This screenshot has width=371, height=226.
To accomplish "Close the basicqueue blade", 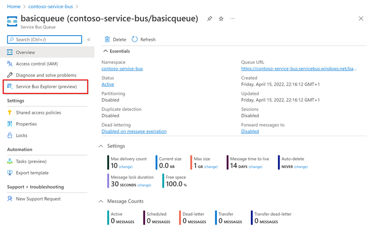I will [x=361, y=18].
